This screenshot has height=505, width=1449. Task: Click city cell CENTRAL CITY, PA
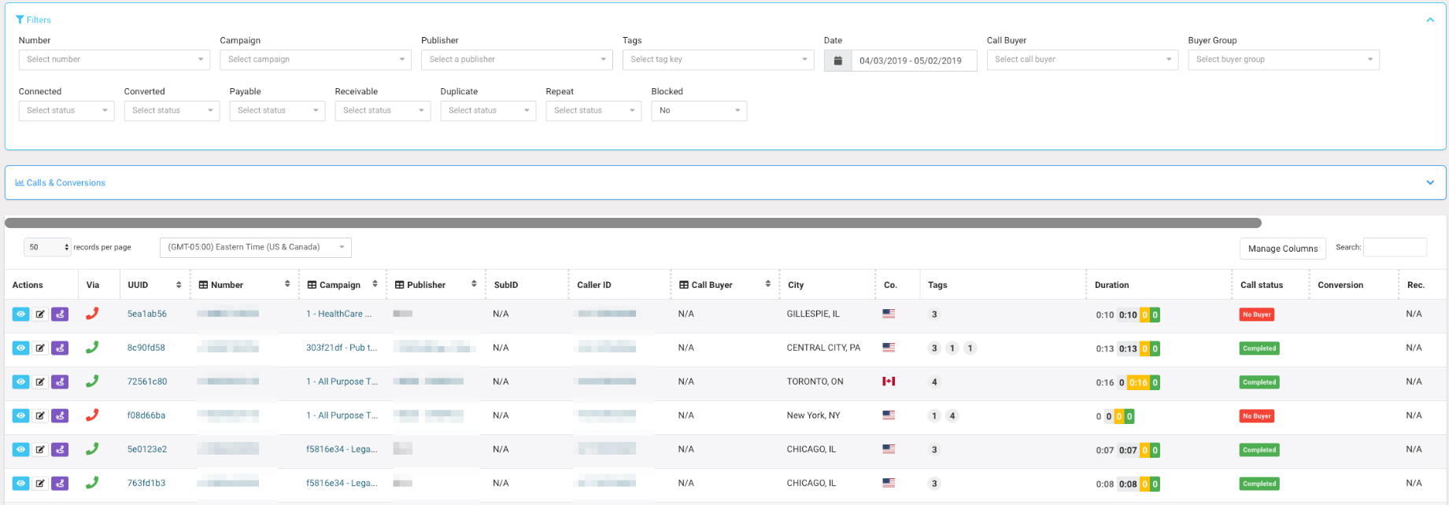tap(823, 348)
